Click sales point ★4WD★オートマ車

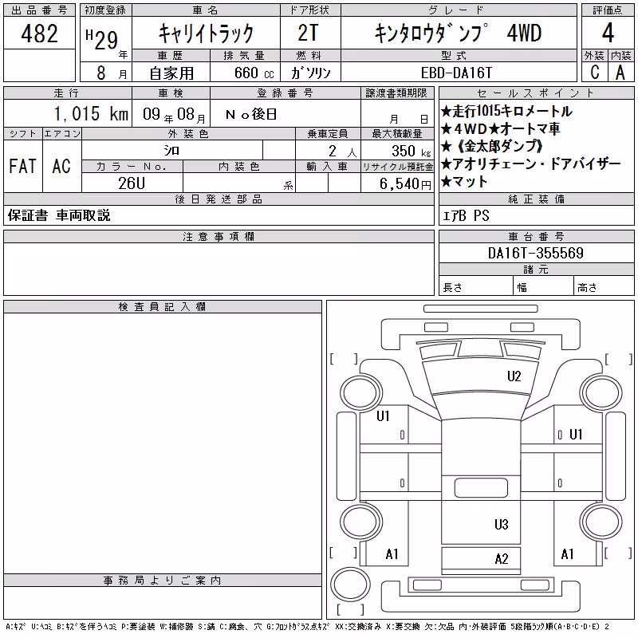(x=501, y=128)
